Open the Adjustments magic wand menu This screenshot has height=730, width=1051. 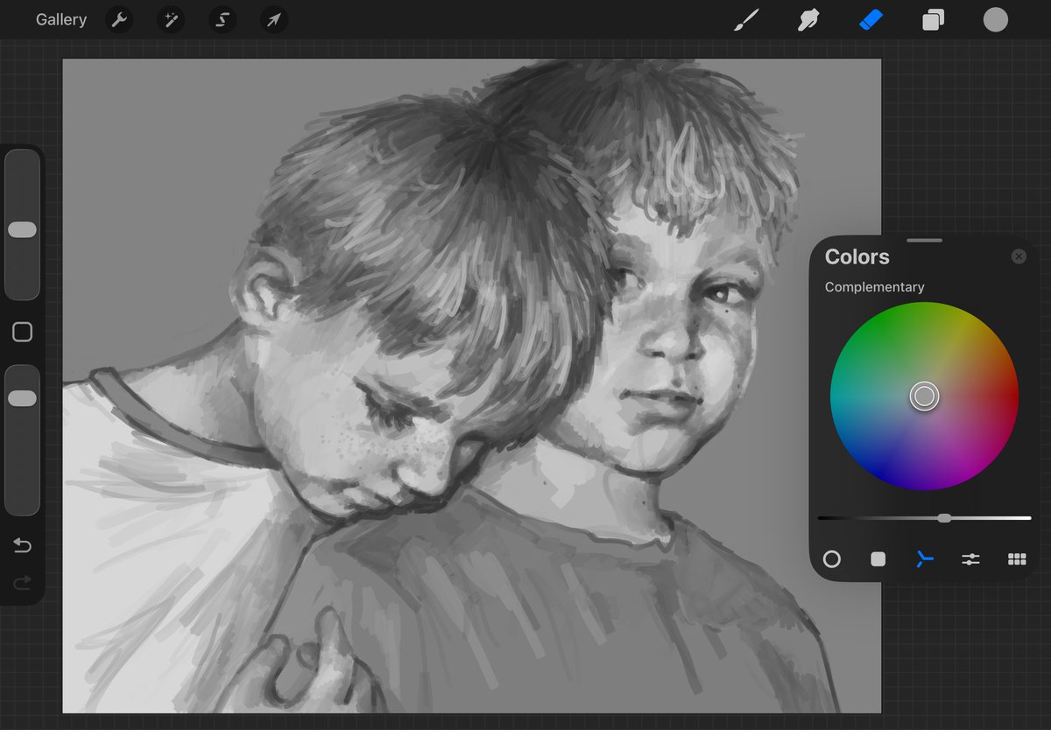click(171, 19)
